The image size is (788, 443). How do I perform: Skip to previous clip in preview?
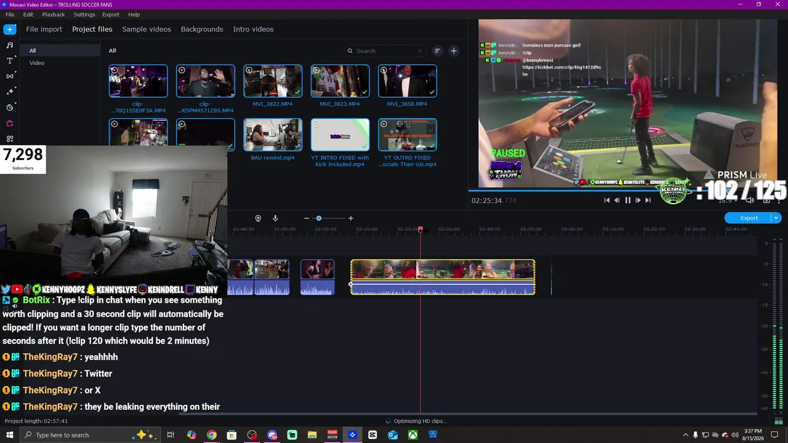click(x=607, y=200)
